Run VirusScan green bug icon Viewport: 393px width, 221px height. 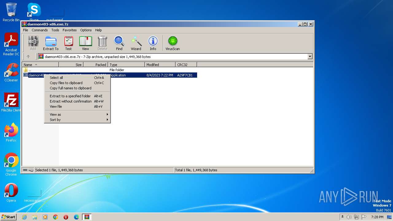[x=173, y=43]
